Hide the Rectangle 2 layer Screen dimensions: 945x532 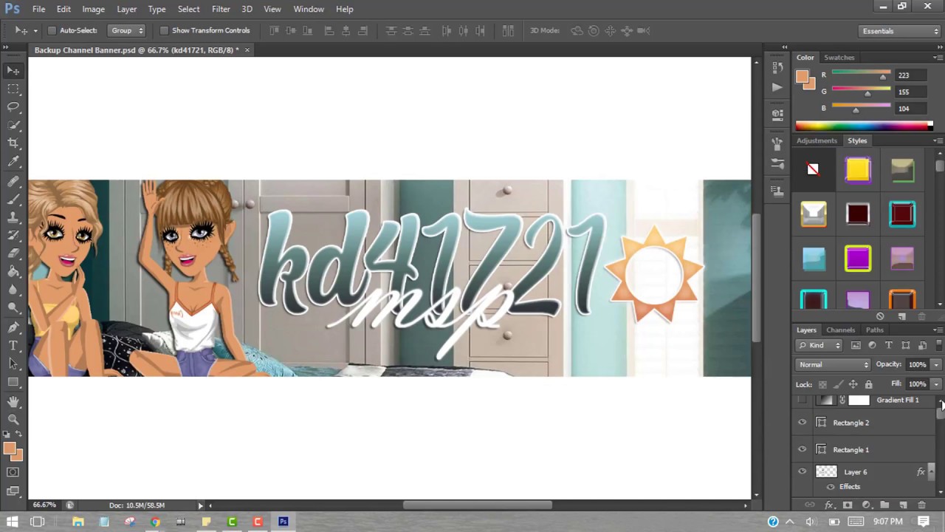point(803,423)
